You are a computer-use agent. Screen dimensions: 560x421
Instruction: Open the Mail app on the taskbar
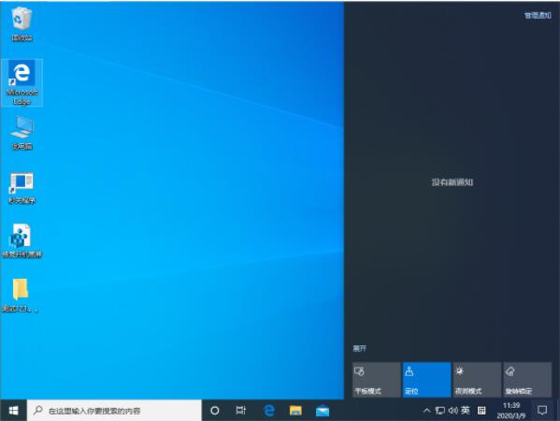click(323, 411)
